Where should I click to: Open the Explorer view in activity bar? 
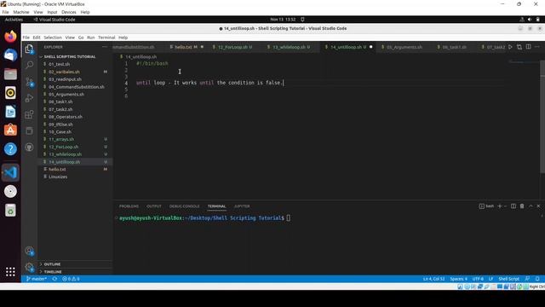pyautogui.click(x=30, y=49)
